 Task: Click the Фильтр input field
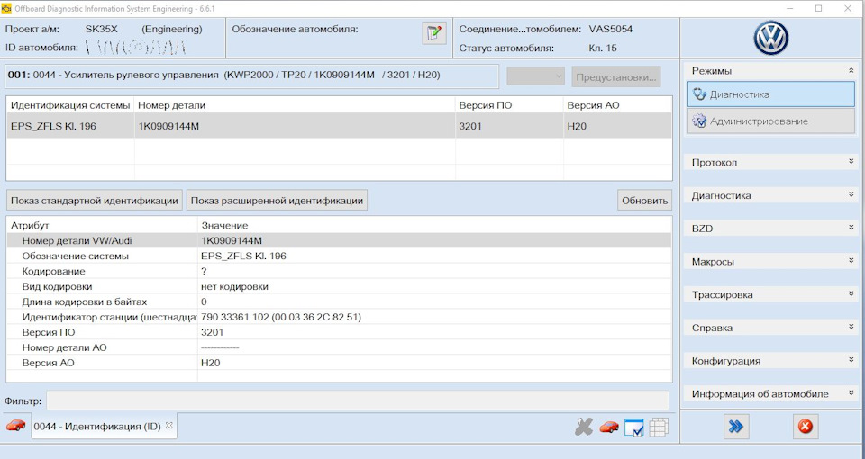[358, 400]
